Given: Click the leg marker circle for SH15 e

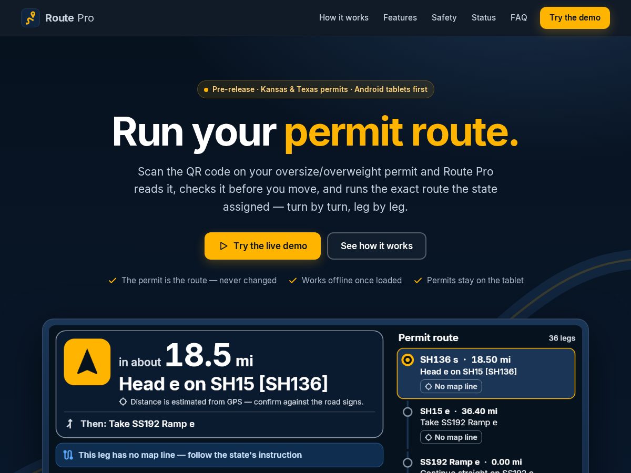Looking at the screenshot, I should pos(408,412).
